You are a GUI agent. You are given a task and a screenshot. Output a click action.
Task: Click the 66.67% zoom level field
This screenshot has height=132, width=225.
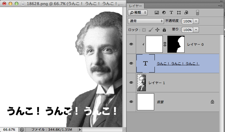point(9,130)
